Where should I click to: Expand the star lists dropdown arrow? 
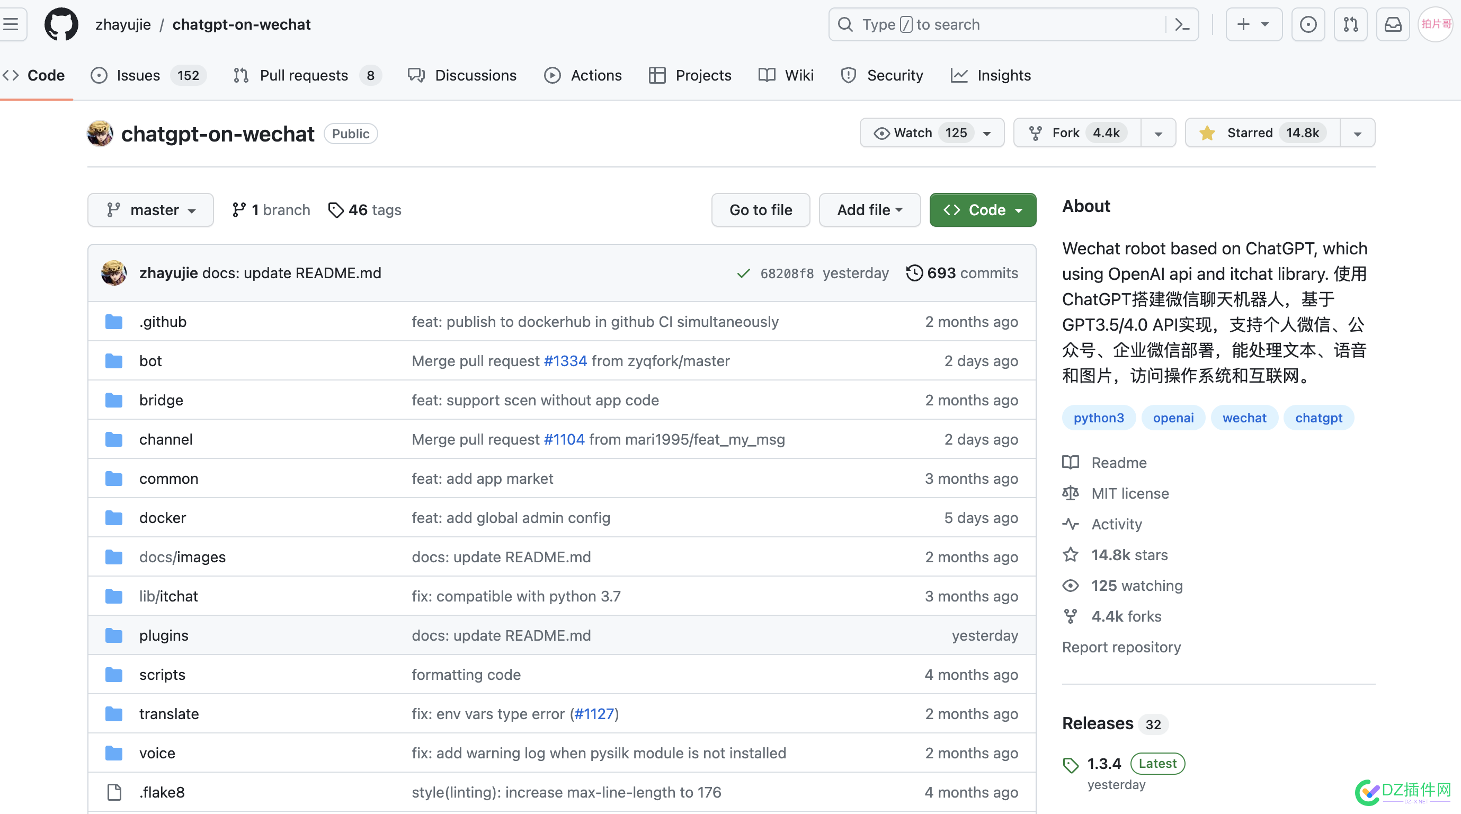[1358, 134]
